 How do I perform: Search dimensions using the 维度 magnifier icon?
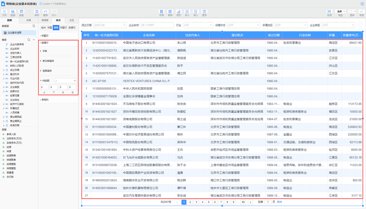pos(29,40)
